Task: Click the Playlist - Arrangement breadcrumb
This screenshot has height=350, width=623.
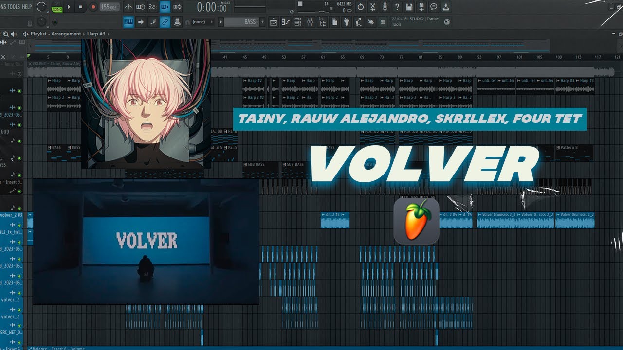Action: pyautogui.click(x=55, y=34)
